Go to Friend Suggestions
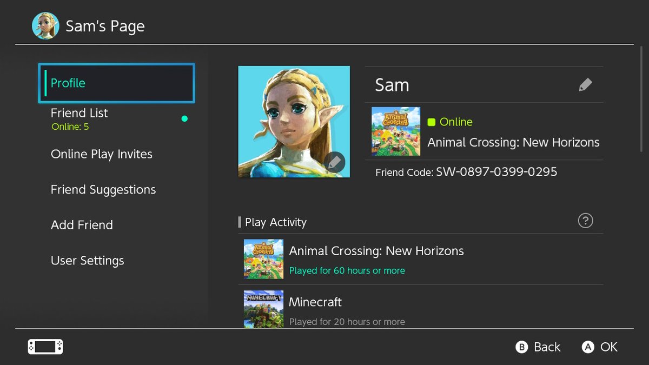649x365 pixels. tap(103, 190)
